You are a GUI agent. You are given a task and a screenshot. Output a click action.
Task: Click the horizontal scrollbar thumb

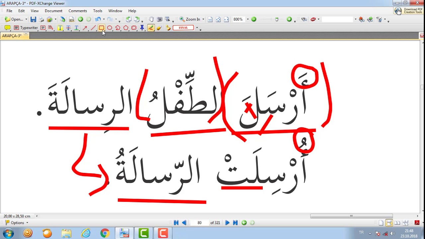(x=351, y=216)
